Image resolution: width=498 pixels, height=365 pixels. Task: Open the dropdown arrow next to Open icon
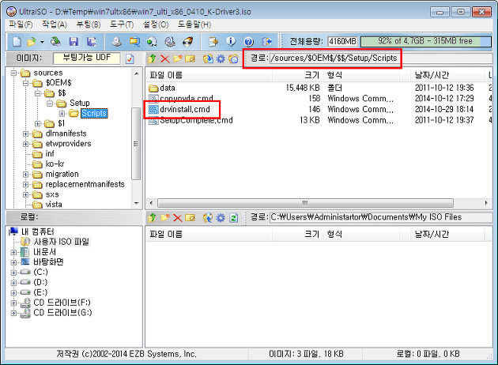pyautogui.click(x=42, y=42)
